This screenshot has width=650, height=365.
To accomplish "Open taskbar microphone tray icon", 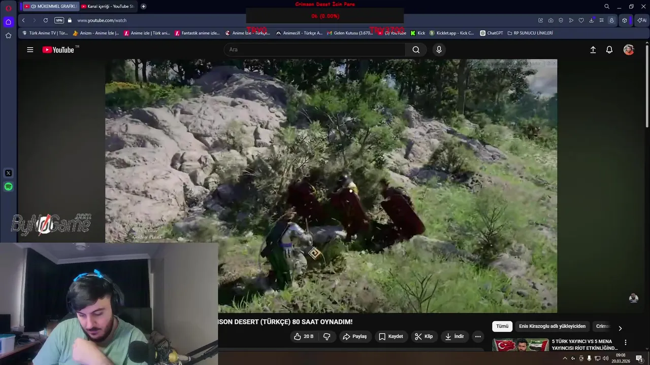I will click(x=589, y=358).
